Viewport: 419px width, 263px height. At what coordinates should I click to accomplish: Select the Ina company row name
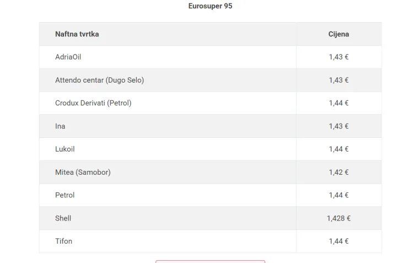(x=60, y=126)
